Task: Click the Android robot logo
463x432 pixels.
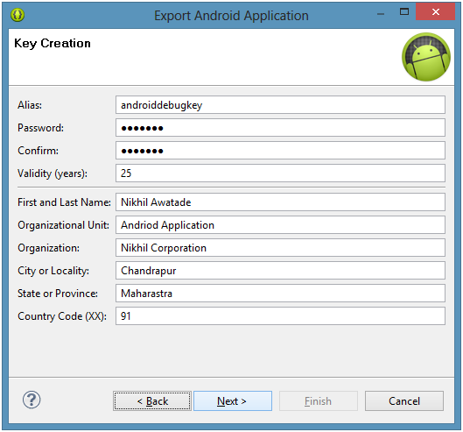Action: click(x=426, y=57)
